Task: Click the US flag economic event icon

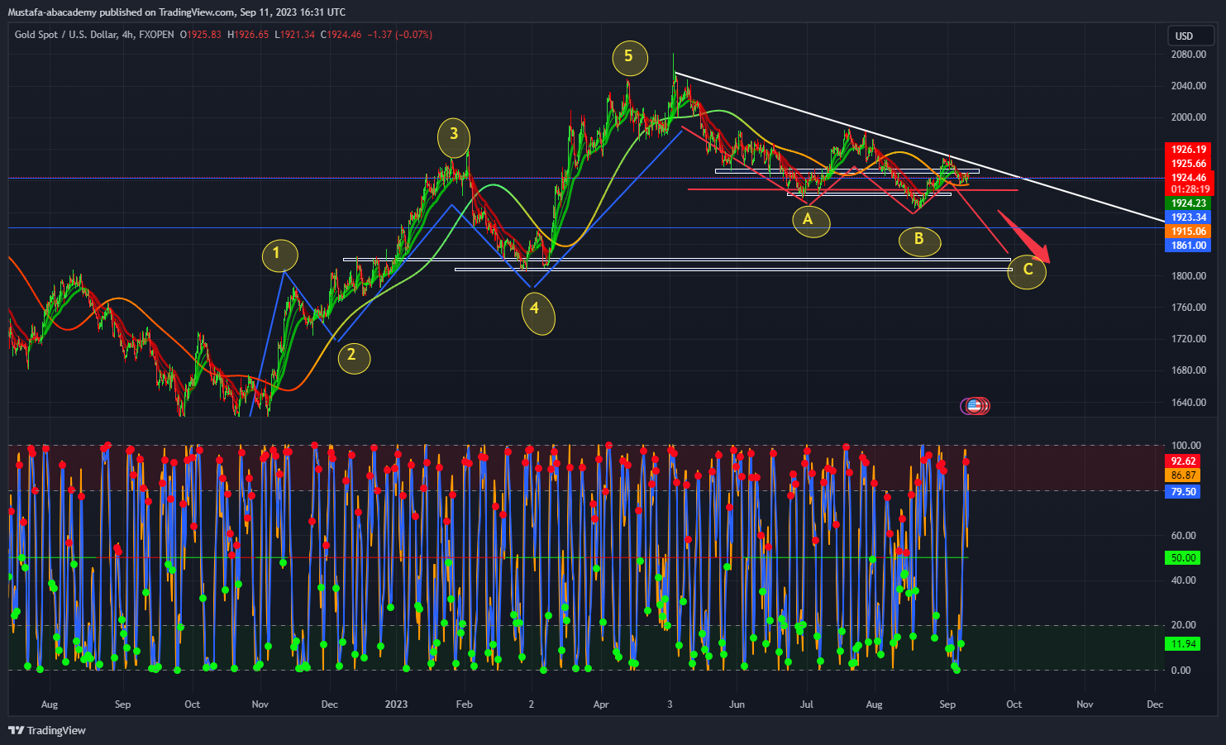Action: (975, 406)
